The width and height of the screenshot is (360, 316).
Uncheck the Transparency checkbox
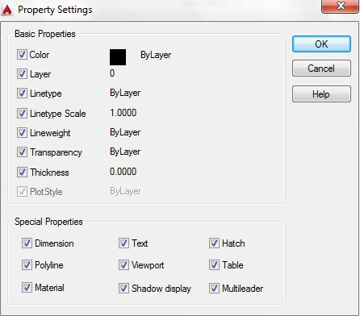click(22, 152)
